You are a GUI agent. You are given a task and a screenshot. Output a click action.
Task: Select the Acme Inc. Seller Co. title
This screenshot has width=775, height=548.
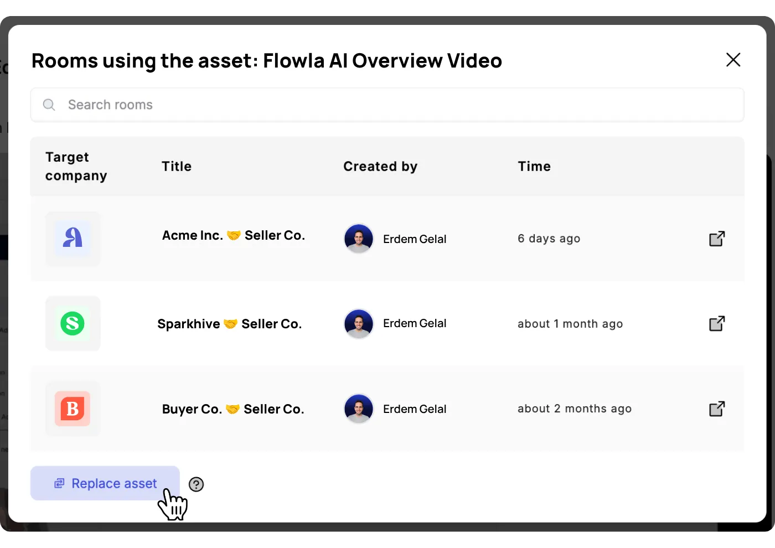(x=234, y=235)
